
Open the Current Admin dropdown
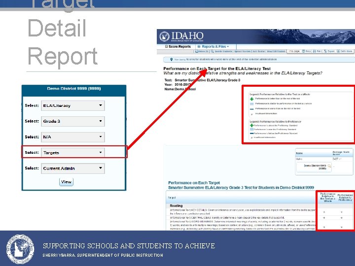click(x=73, y=168)
